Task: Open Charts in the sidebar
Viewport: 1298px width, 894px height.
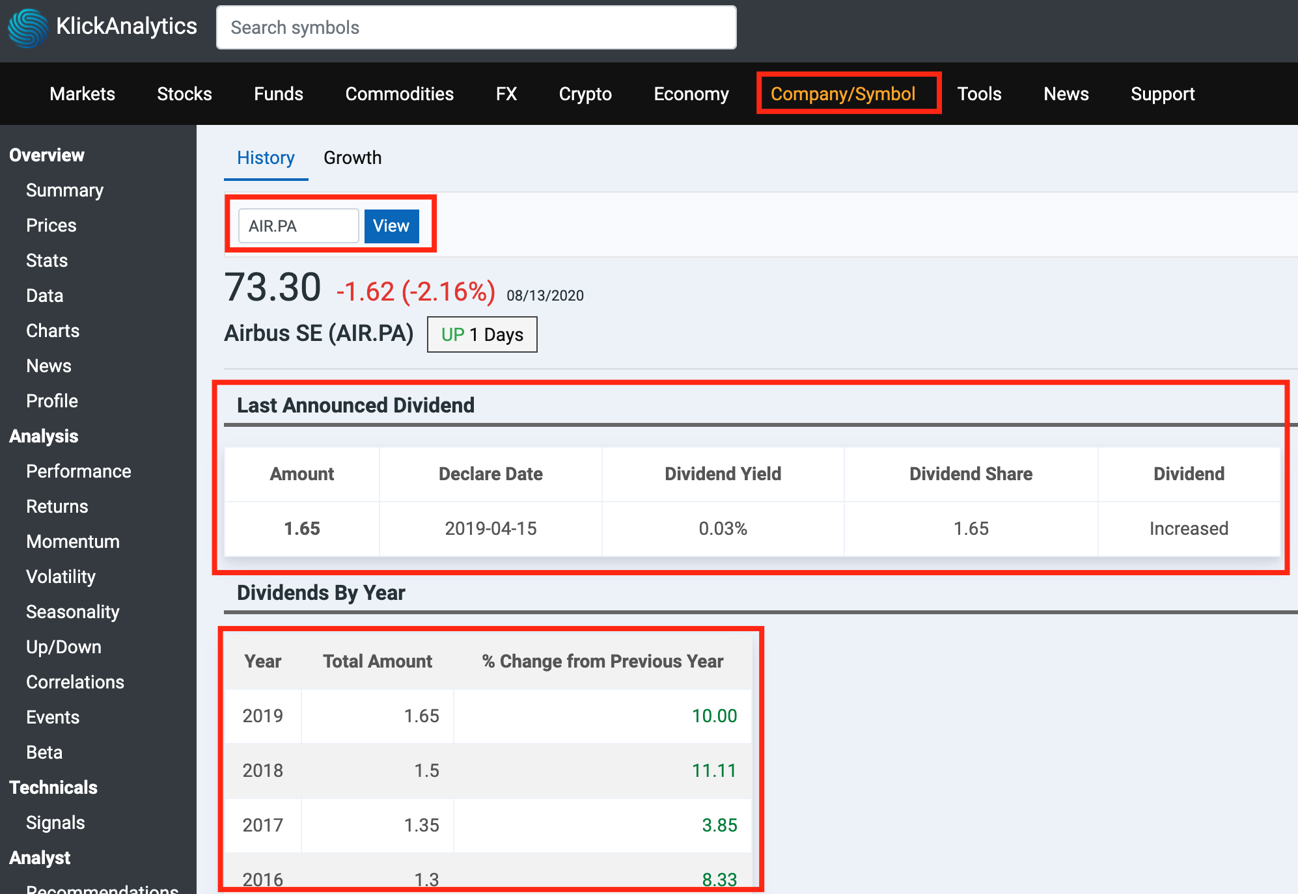Action: [53, 331]
